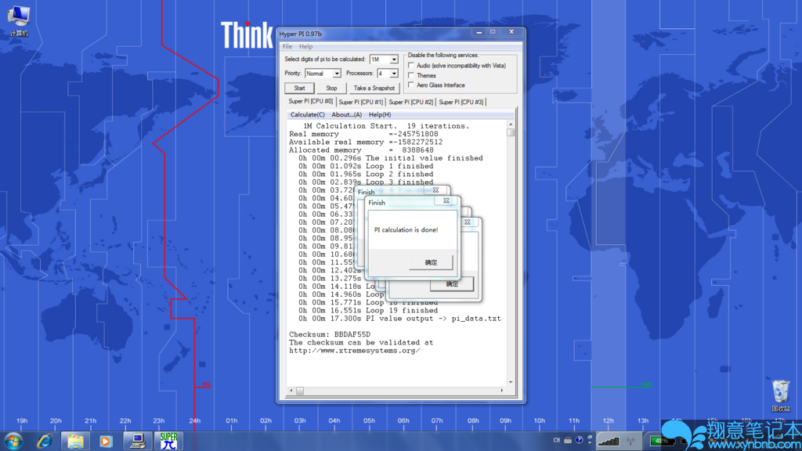This screenshot has height=451, width=802.
Task: Click the Stop button
Action: tap(331, 88)
